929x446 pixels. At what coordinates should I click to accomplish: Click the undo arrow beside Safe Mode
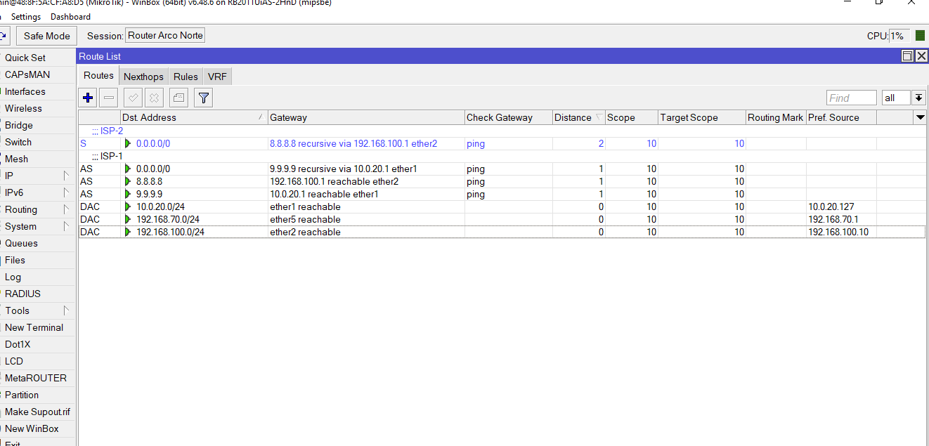4,36
